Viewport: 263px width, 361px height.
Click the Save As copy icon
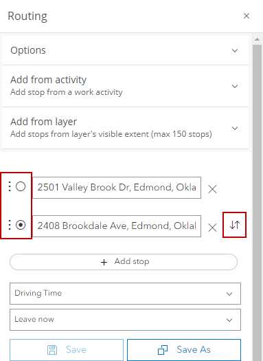coord(163,350)
